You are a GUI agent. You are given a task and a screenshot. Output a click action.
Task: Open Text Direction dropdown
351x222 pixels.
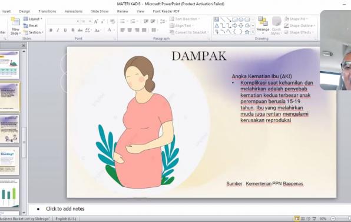coord(184,19)
